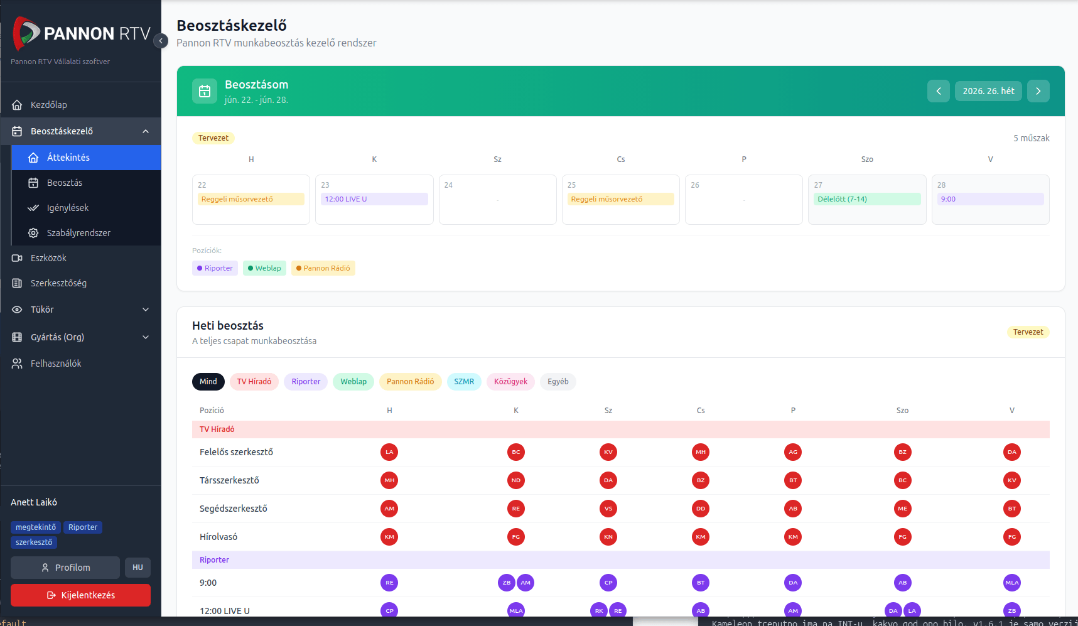The image size is (1078, 626).
Task: Filter by Pannon Rádió tab in Heti beosztás
Action: (410, 382)
